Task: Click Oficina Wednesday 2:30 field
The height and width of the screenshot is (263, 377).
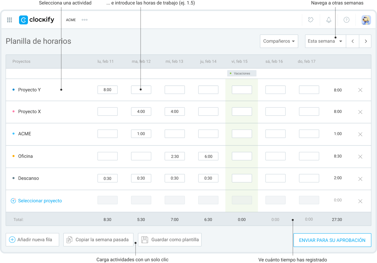Action: 175,156
